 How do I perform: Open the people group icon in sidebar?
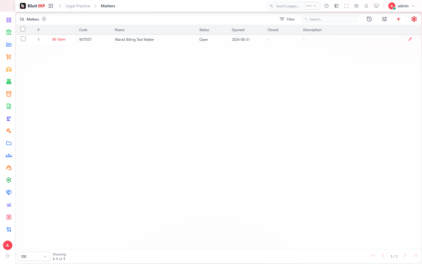coord(9,155)
